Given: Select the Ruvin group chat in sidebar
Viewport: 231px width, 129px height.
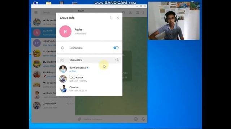Looking at the screenshot, I should tap(44, 33).
